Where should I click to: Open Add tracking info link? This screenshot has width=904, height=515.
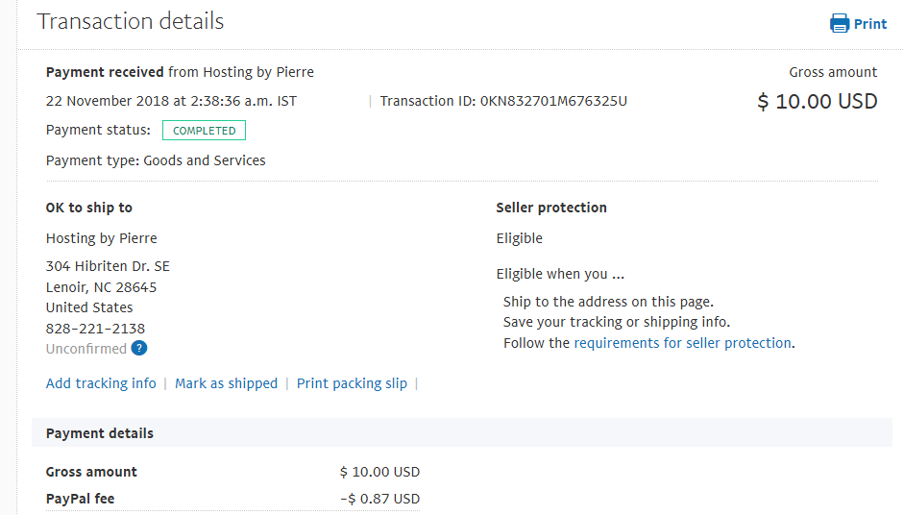pos(101,383)
